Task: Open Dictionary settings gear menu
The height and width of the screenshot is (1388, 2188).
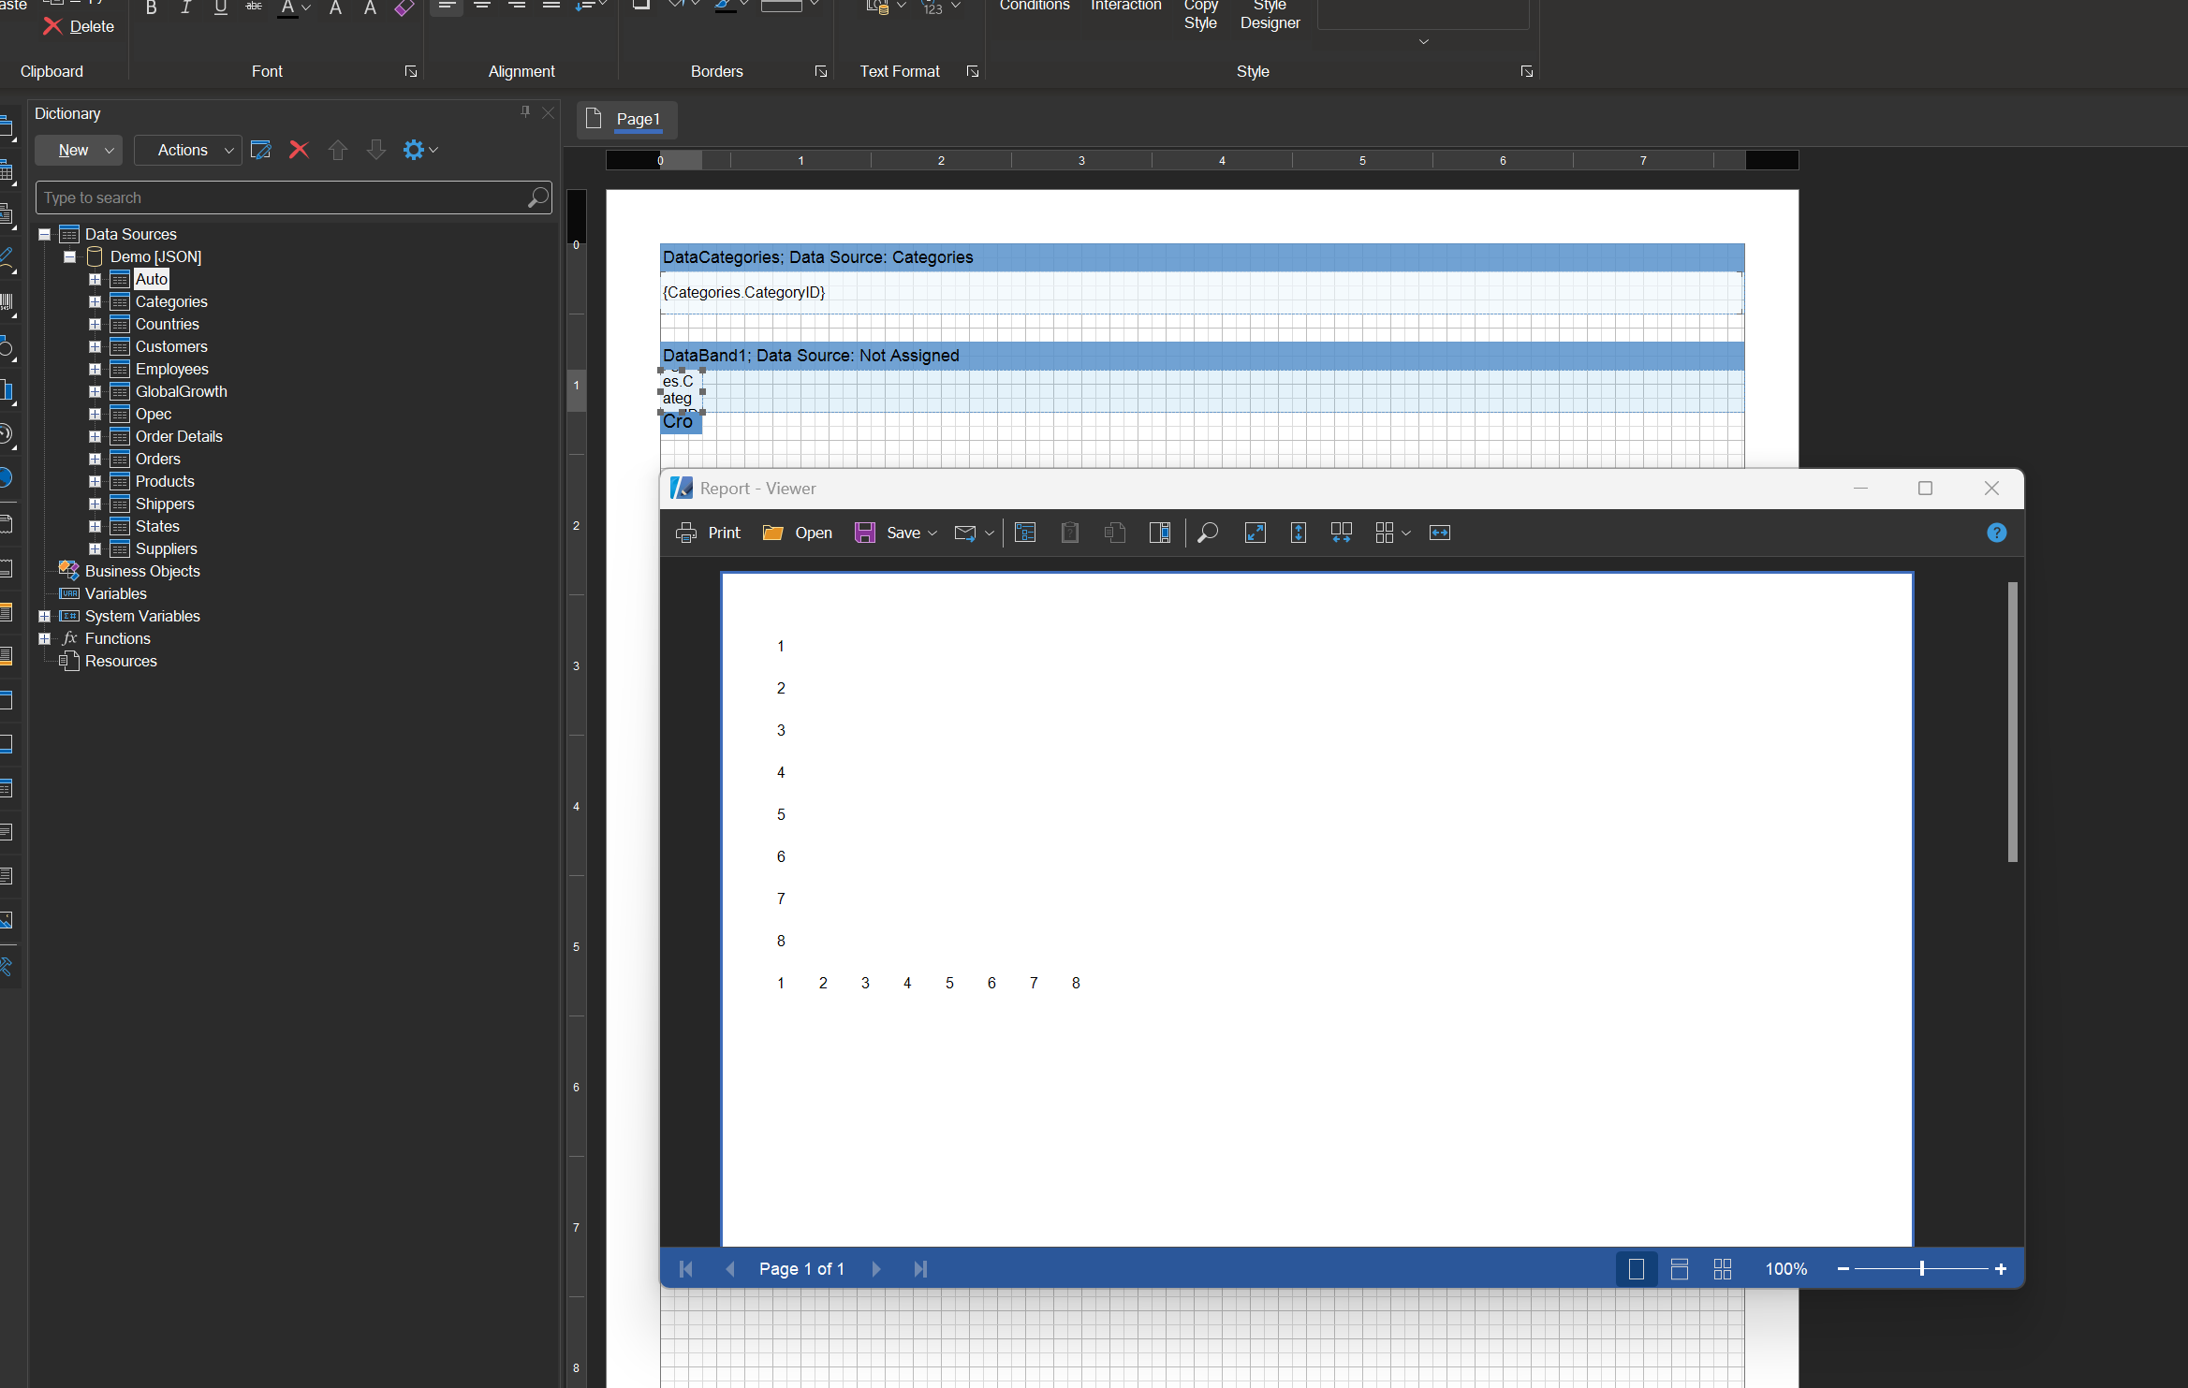Action: [x=420, y=150]
